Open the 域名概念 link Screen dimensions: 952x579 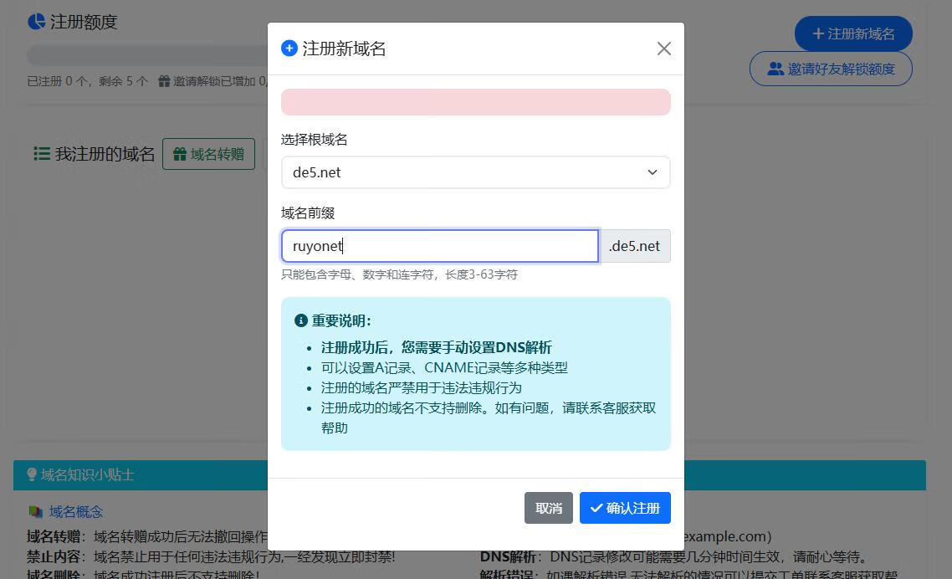coord(76,511)
